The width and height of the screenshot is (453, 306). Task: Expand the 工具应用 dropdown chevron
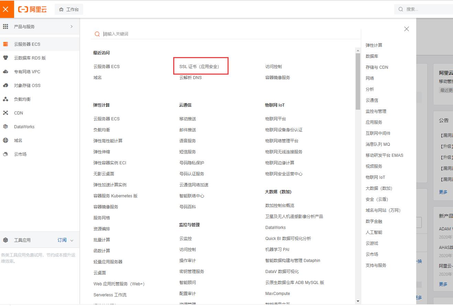[x=72, y=240]
